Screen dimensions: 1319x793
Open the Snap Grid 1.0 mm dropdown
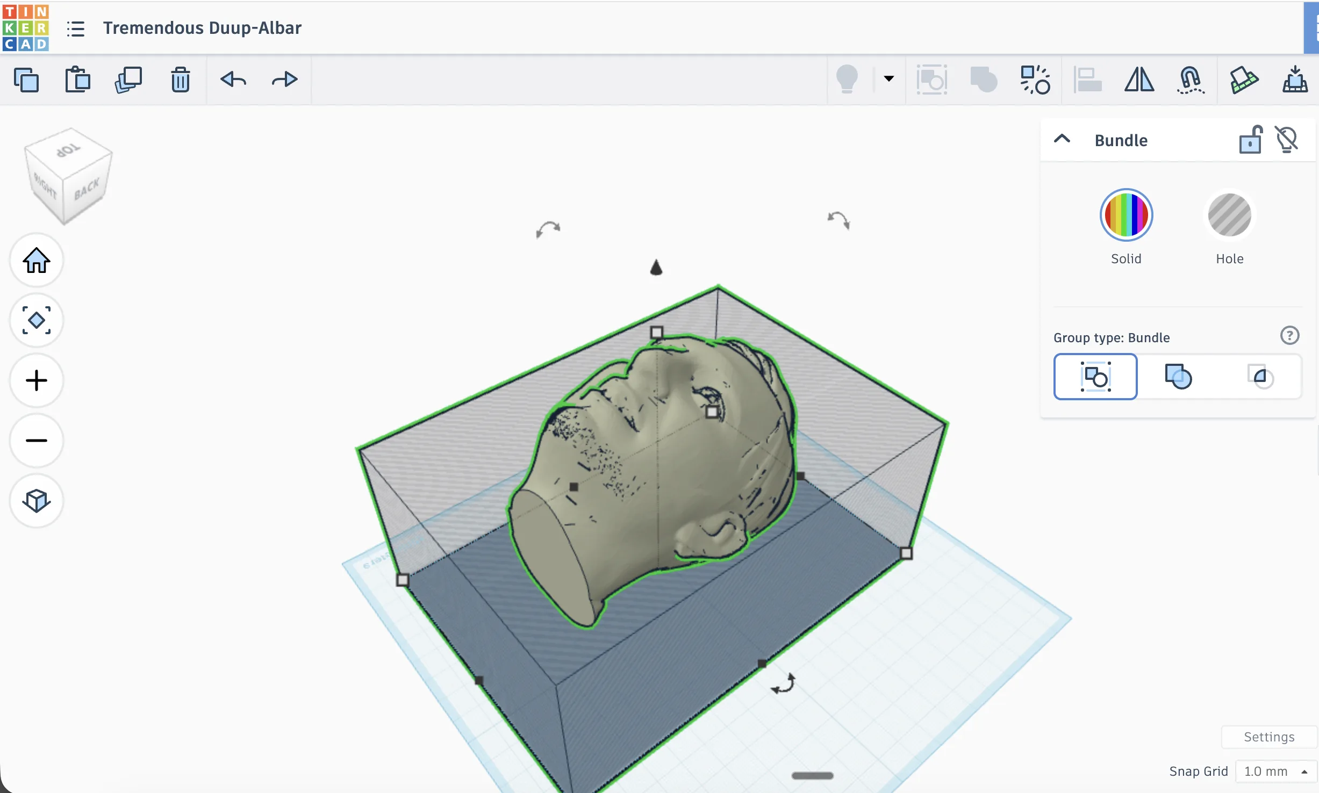click(1275, 772)
